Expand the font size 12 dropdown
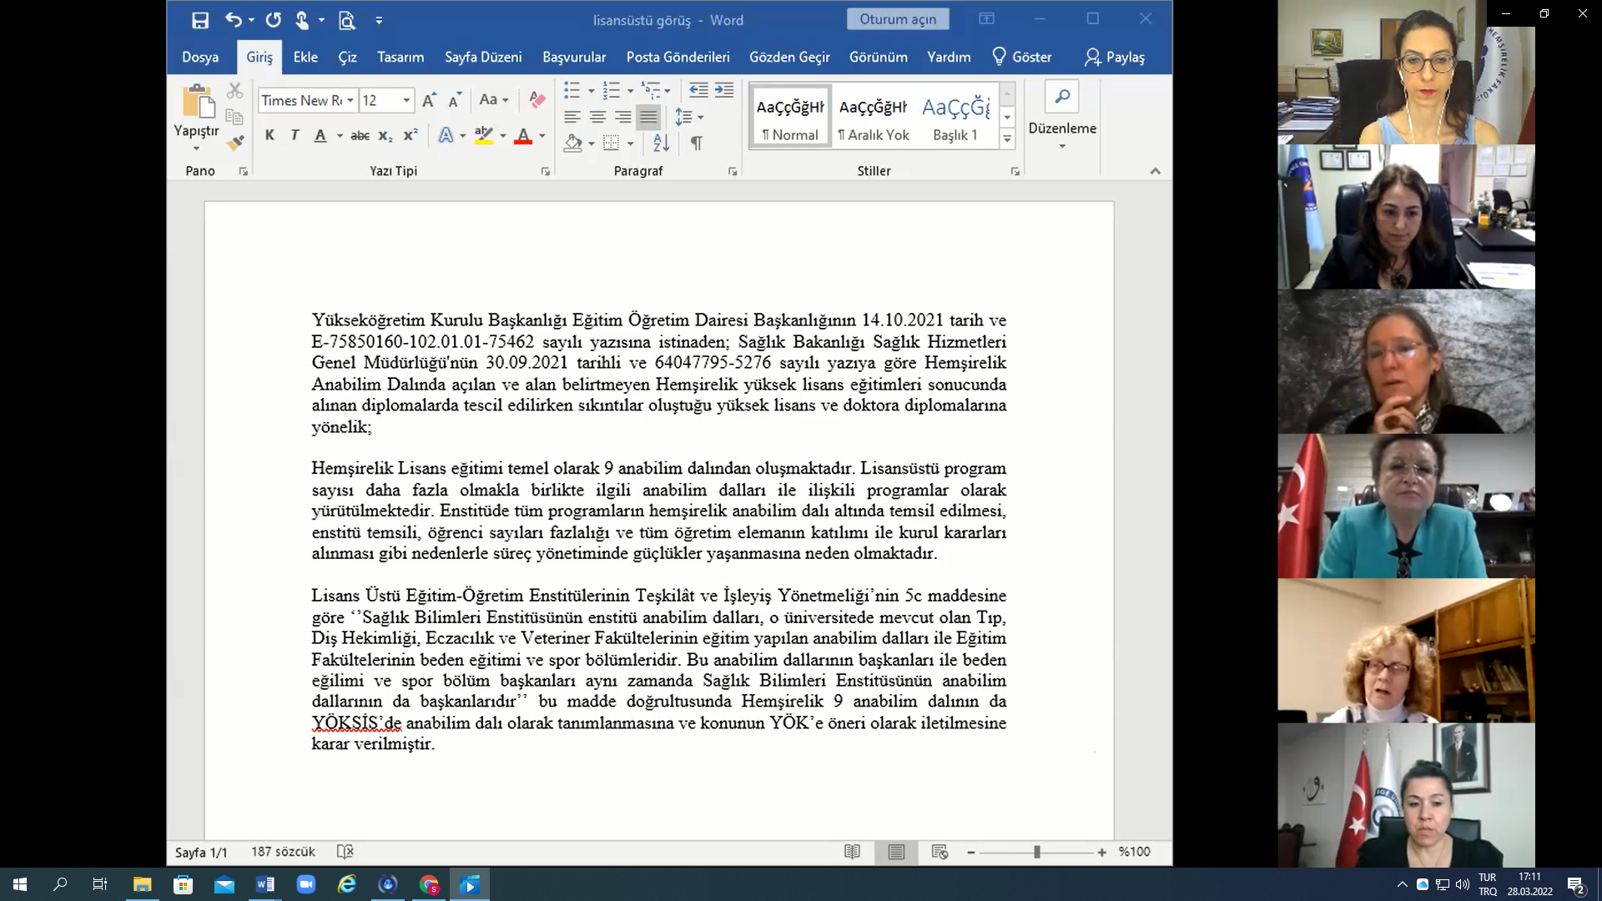1602x901 pixels. coord(406,100)
